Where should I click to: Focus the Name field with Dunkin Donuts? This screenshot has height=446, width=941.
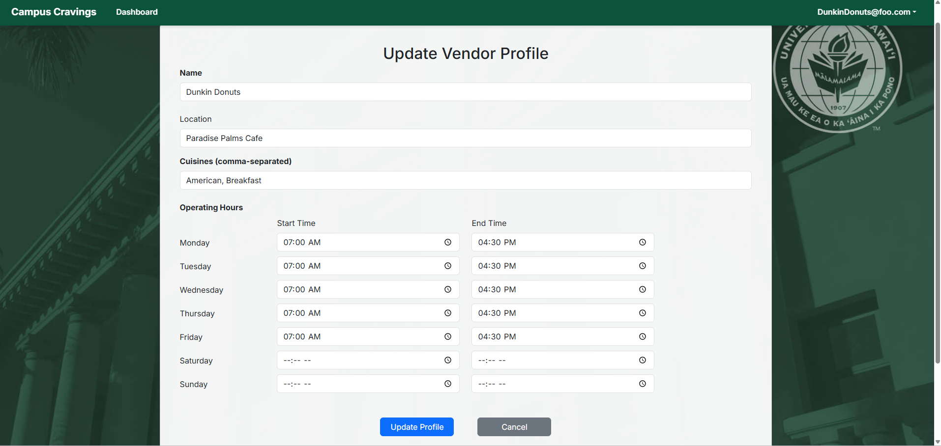[465, 92]
